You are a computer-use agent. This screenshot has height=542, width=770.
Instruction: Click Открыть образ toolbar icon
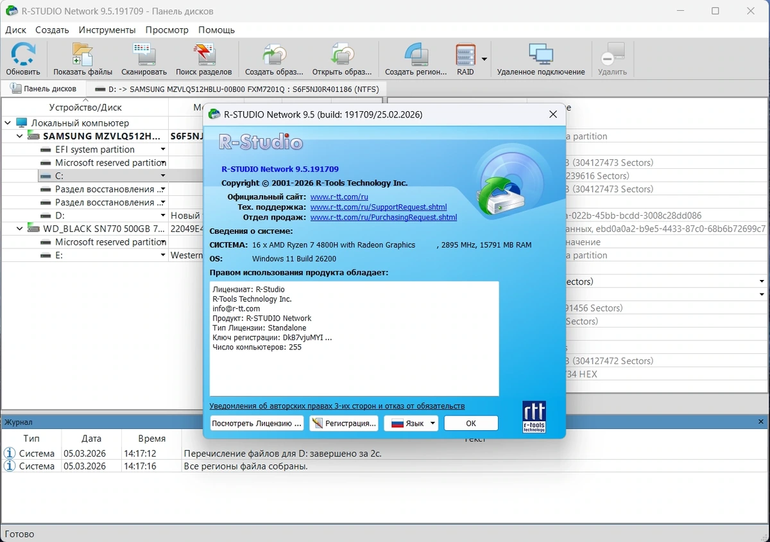342,60
